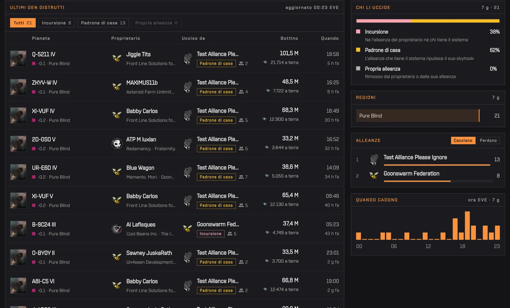This screenshot has height=308, width=510.
Task: Open Babby Carlos owner link in XI-VUF IV row
Action: [142, 111]
